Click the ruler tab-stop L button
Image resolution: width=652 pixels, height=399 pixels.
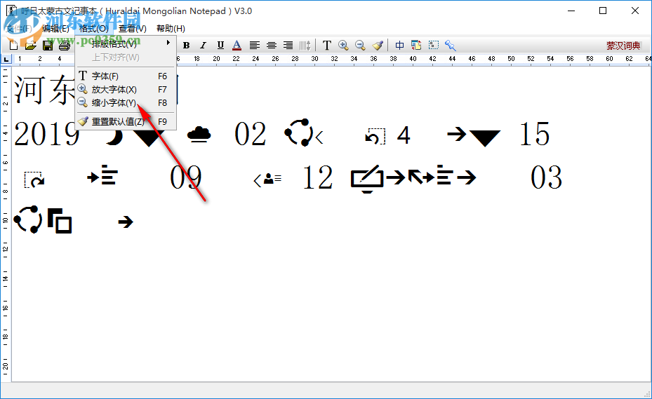[x=6, y=60]
